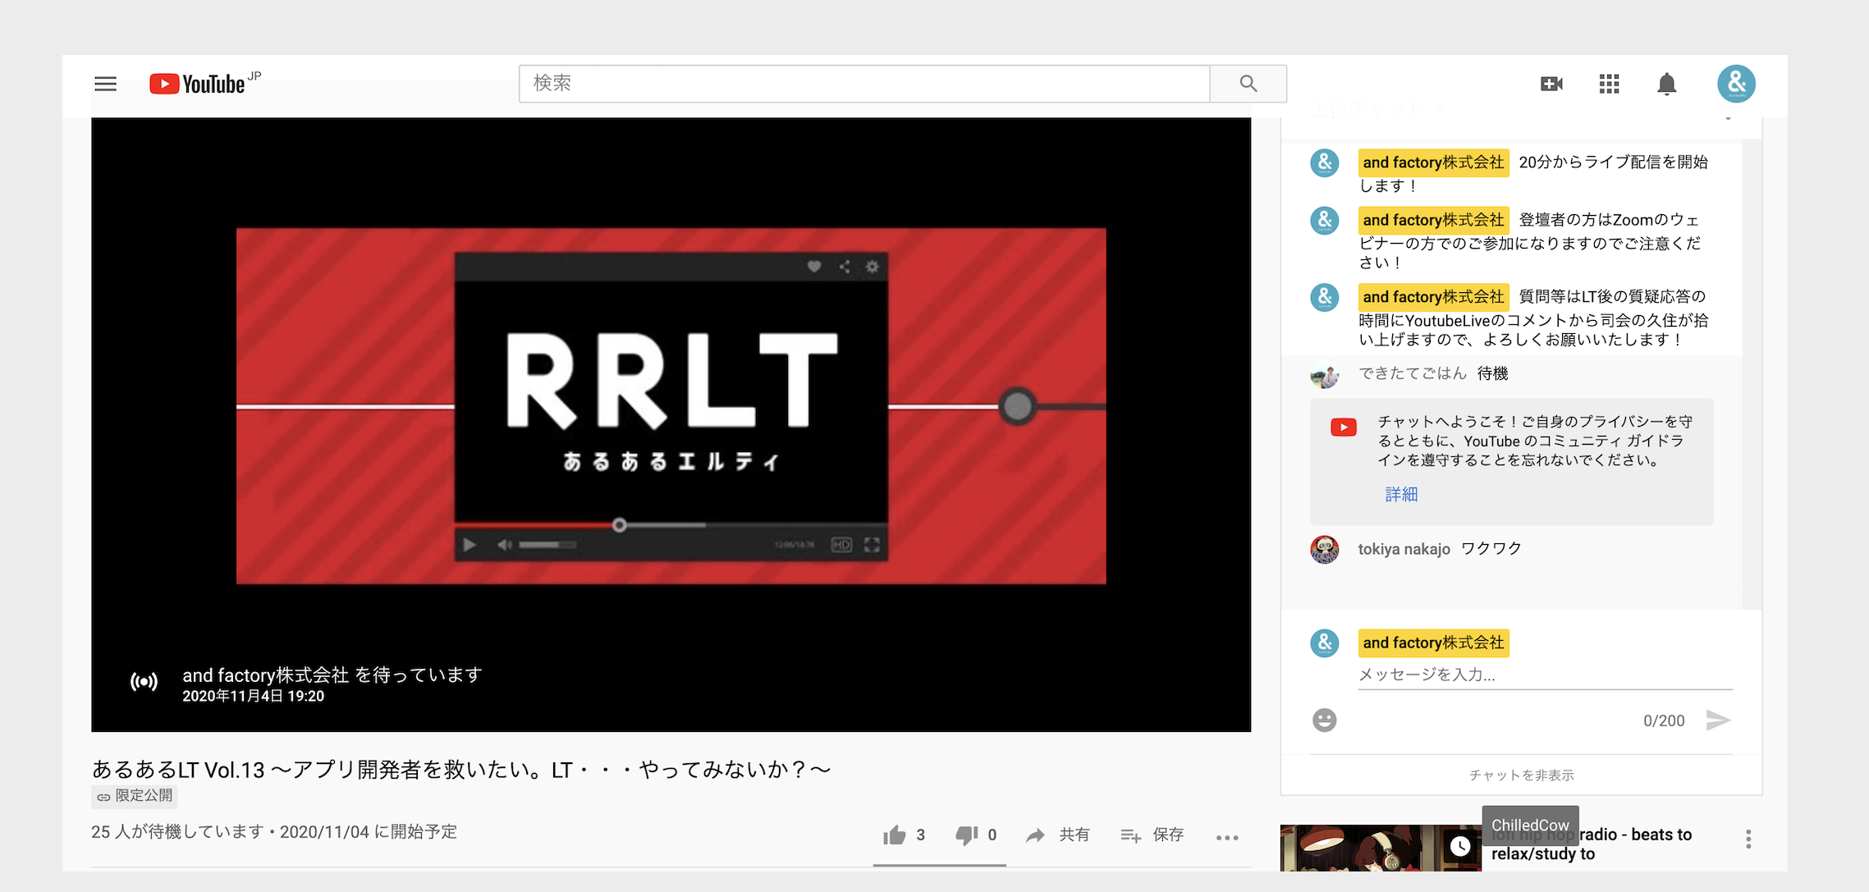Like the video with the thumbs up

coord(895,835)
